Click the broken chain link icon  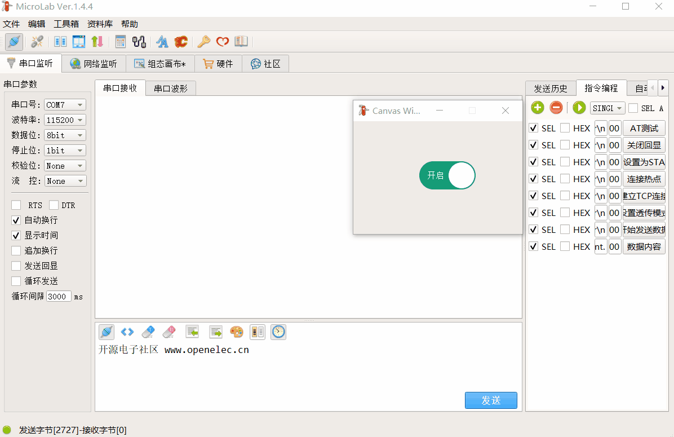coord(37,42)
